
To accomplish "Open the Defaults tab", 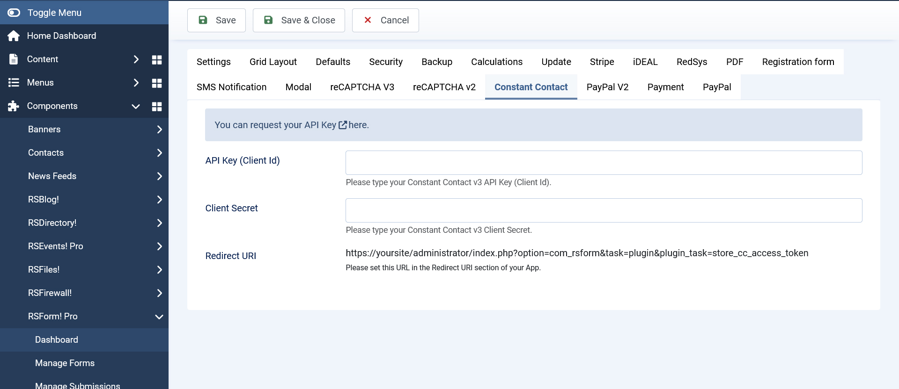I will point(333,62).
